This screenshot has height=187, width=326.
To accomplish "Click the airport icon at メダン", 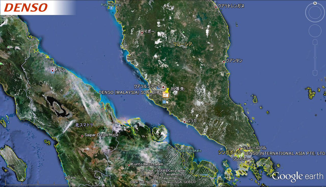I will click(x=52, y=72).
